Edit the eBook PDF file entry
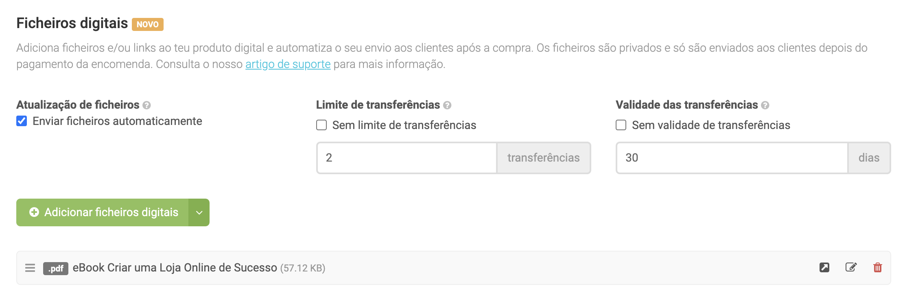Screen dimensions: 905x302 pyautogui.click(x=851, y=267)
